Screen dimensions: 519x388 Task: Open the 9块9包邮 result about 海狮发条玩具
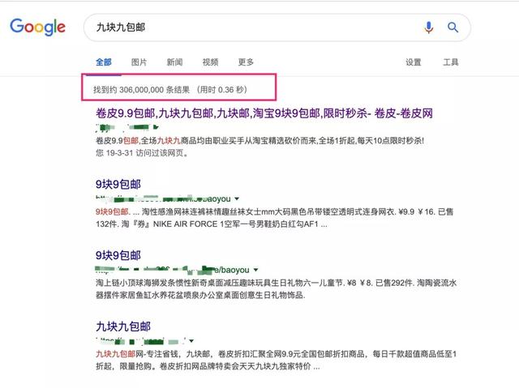[x=118, y=255]
